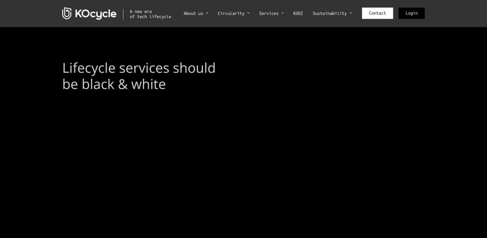
Task: Click the empty header space left of the logo
Action: [30, 13]
